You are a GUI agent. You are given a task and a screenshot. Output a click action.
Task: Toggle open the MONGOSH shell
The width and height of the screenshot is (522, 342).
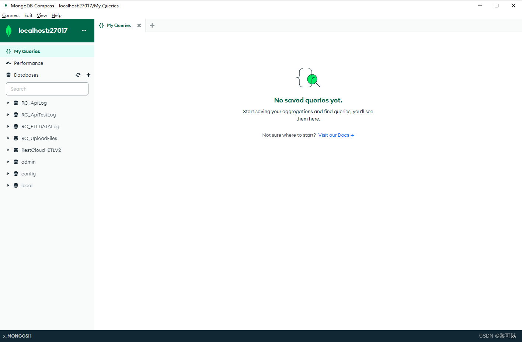click(x=17, y=336)
